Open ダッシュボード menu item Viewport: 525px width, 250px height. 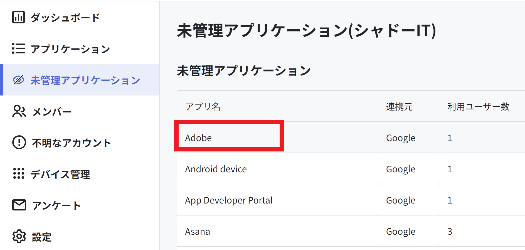point(65,18)
